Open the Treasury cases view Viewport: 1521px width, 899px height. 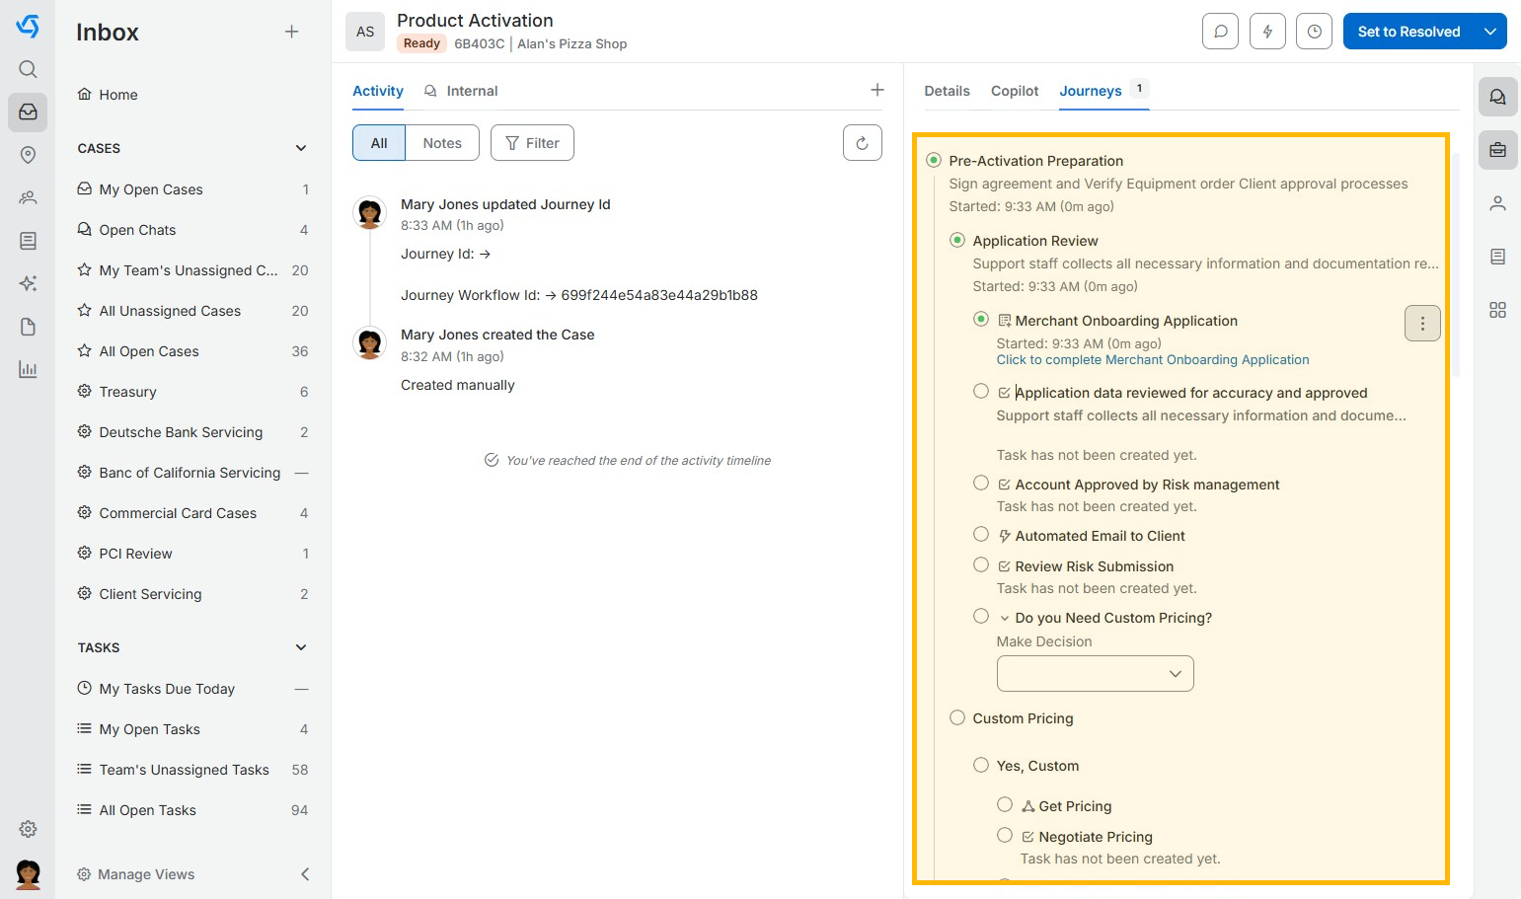coord(127,392)
